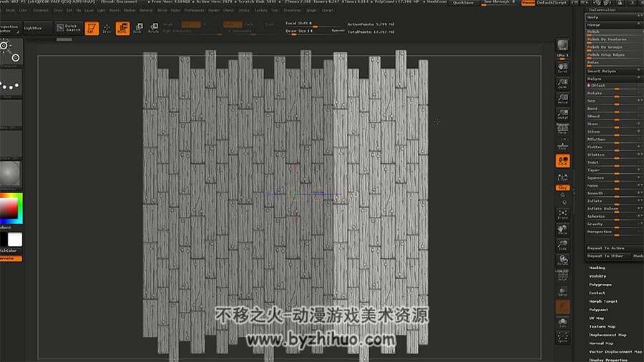Image resolution: width=644 pixels, height=362 pixels.
Task: Click the ReSym button
Action: pos(613,79)
